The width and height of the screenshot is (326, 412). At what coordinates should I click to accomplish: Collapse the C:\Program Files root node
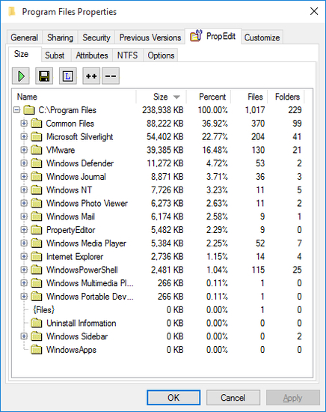[16, 110]
